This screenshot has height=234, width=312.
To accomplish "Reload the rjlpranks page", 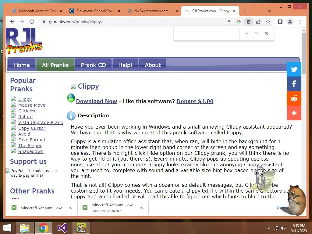I will click(32, 22).
